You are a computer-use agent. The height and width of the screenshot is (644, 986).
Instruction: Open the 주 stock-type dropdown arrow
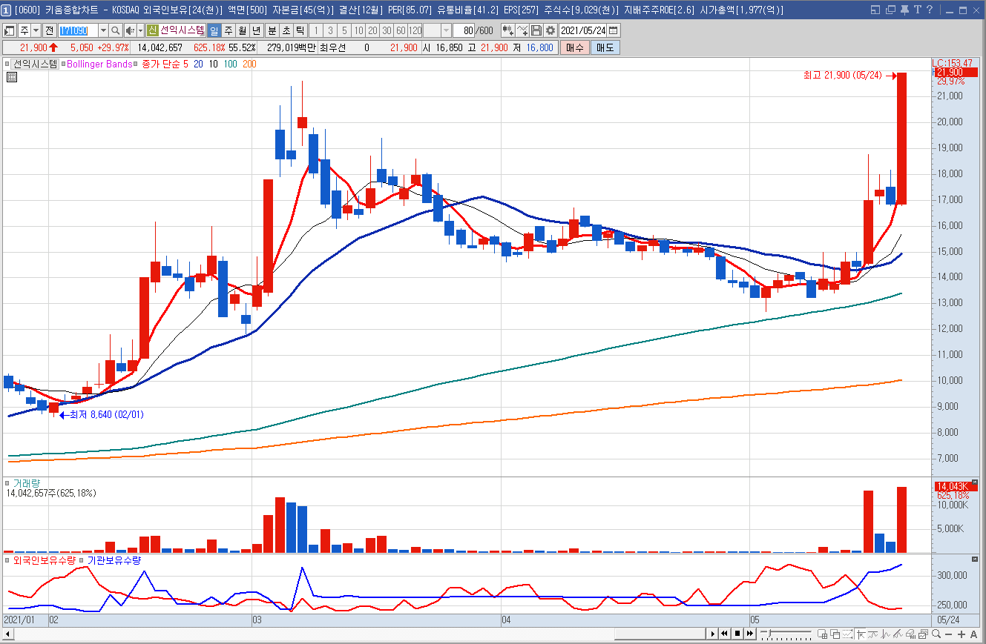[36, 30]
